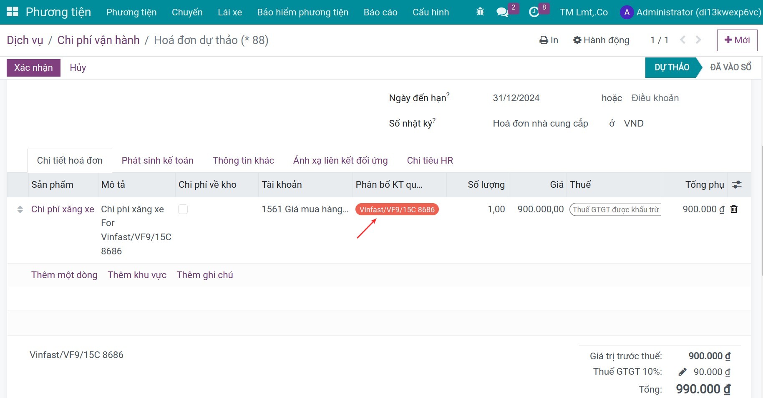This screenshot has width=763, height=398.
Task: Click the In print button
Action: pos(549,40)
